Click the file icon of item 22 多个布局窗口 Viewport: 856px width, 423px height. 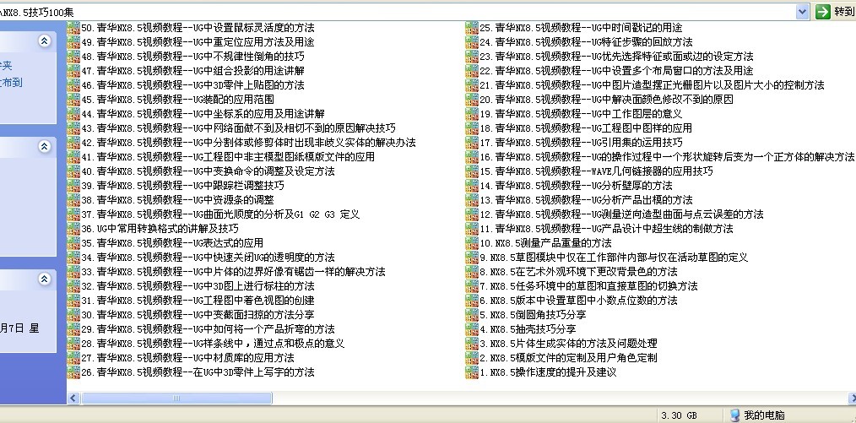[x=472, y=70]
